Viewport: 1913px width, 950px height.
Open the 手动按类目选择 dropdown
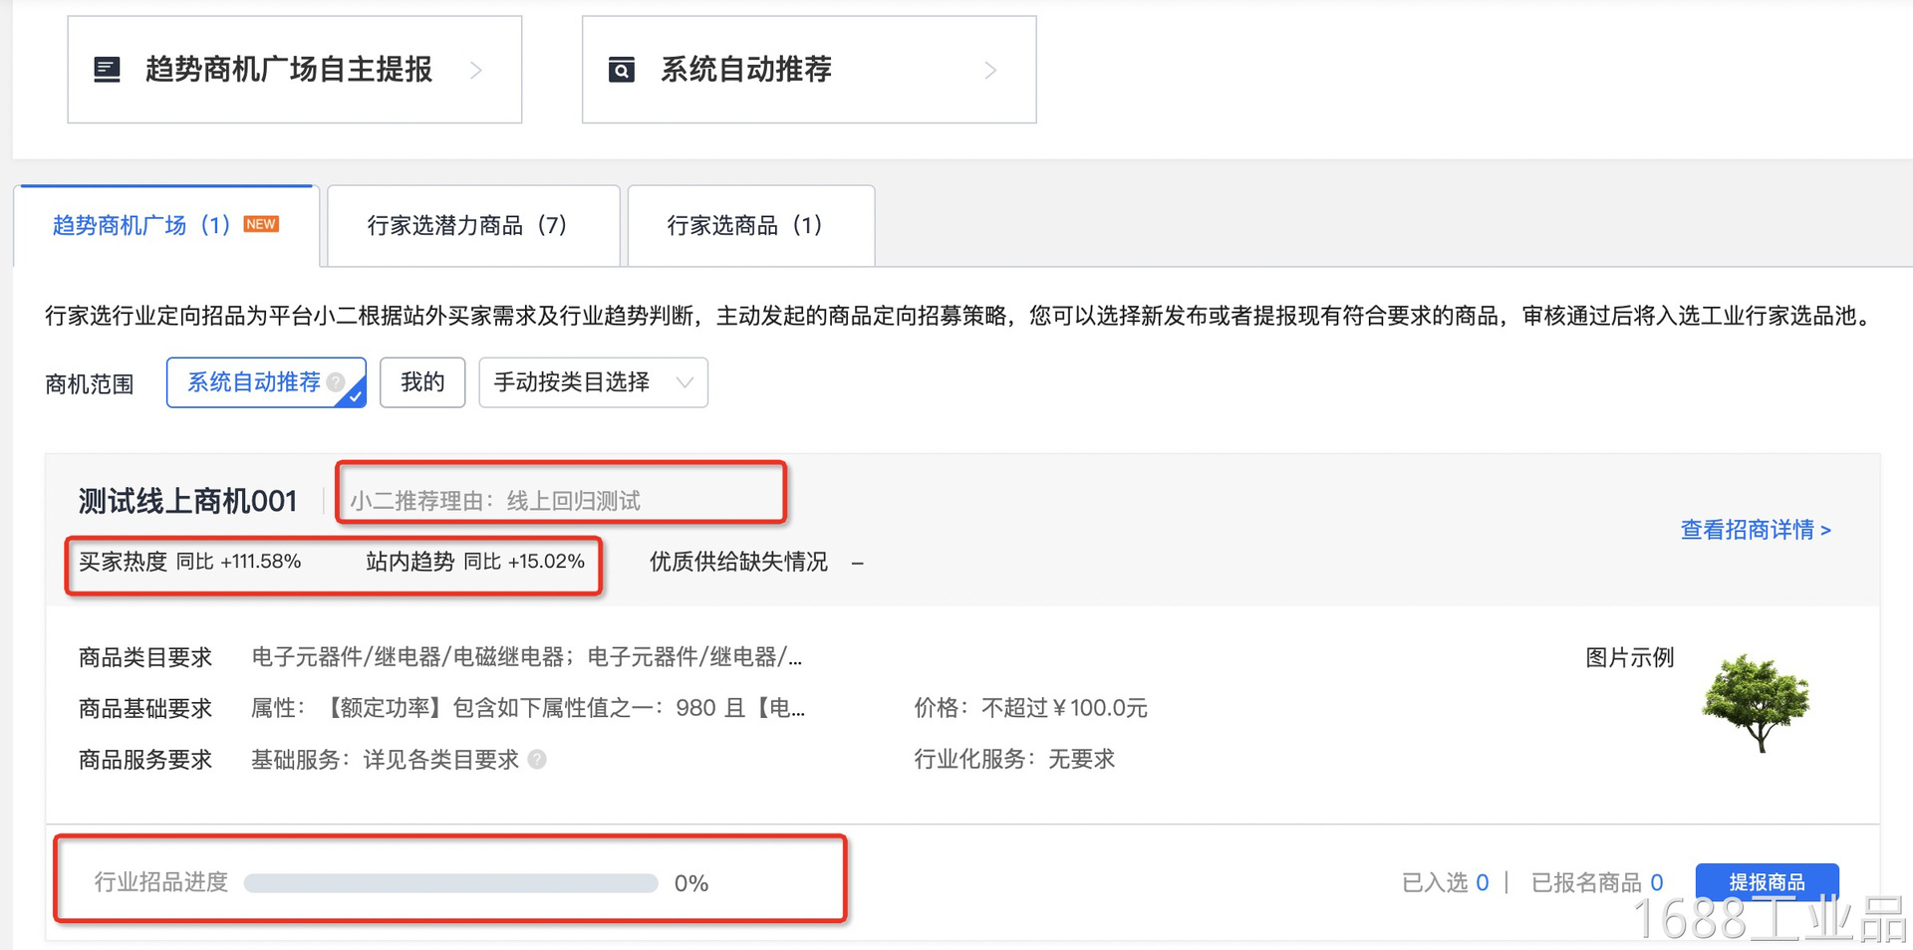point(593,382)
